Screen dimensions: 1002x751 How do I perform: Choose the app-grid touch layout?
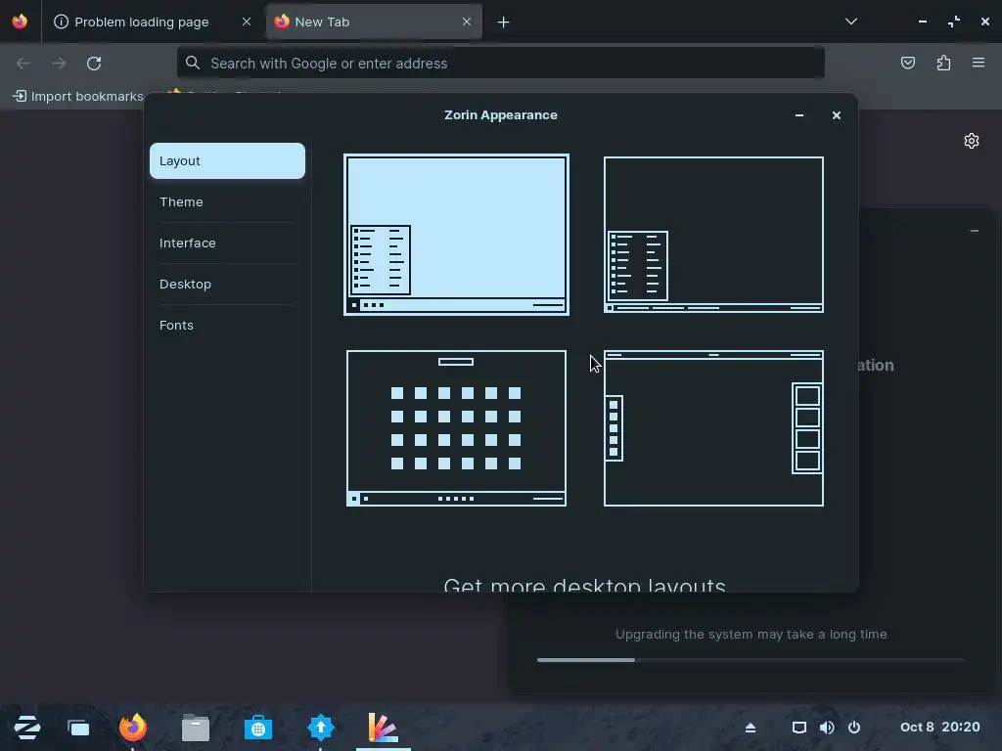tap(456, 428)
